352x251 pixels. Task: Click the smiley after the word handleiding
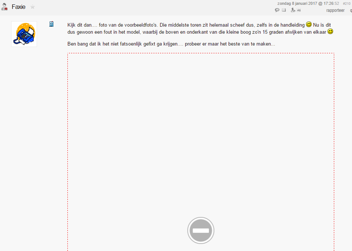pos(309,24)
